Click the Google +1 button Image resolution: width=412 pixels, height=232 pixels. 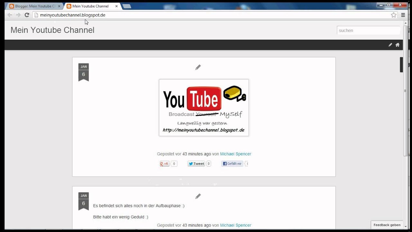(164, 164)
